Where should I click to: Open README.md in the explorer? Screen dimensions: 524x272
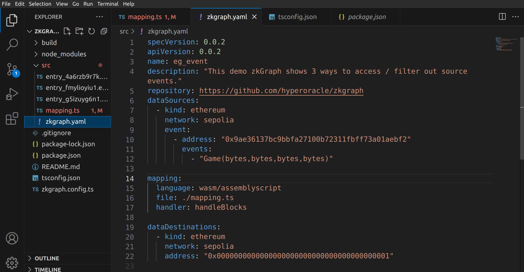tap(68, 167)
